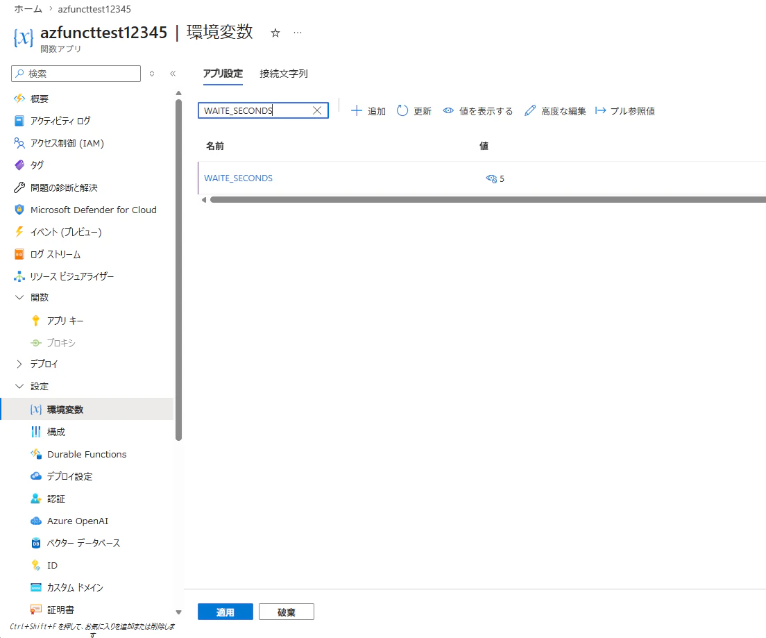Open ログ ストリーム icon
Image resolution: width=766 pixels, height=638 pixels.
pos(19,254)
